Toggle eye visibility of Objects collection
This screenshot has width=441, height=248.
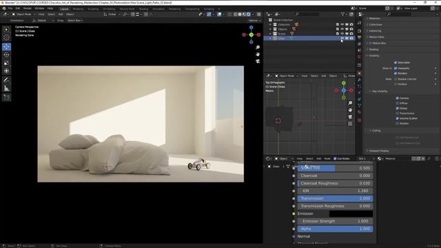point(342,29)
